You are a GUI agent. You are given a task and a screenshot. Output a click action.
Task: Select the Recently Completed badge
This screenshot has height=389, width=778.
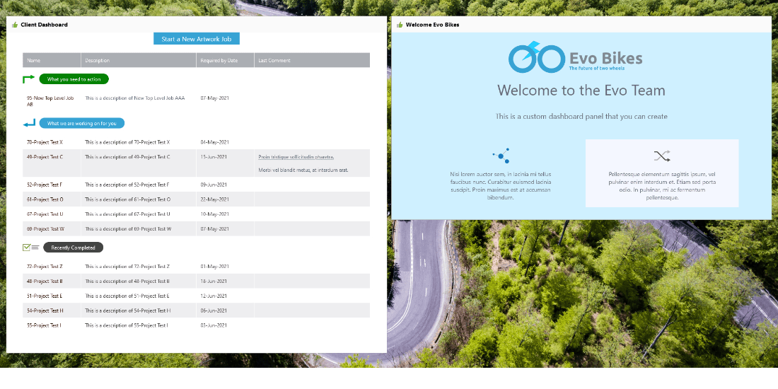pos(73,247)
